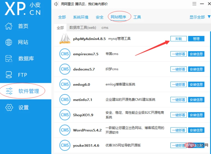
Task: Click the XP.CN logo
Action: tap(23, 8)
